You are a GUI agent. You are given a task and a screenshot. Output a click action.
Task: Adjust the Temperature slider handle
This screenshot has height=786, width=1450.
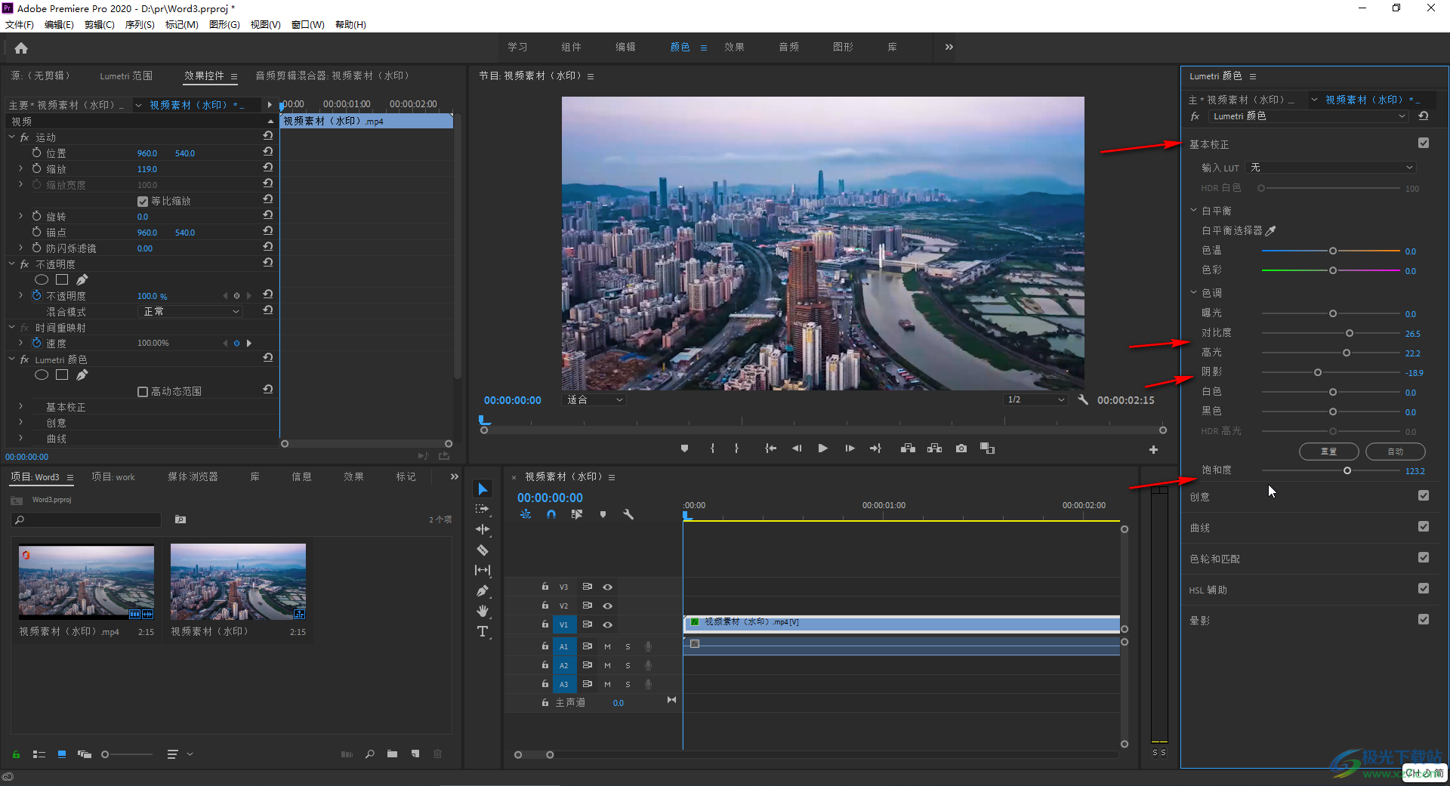point(1333,251)
